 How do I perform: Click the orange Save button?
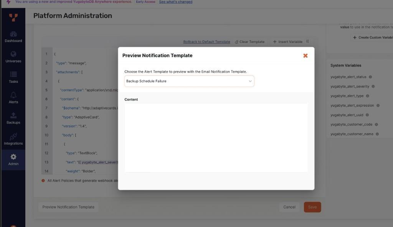pyautogui.click(x=312, y=207)
